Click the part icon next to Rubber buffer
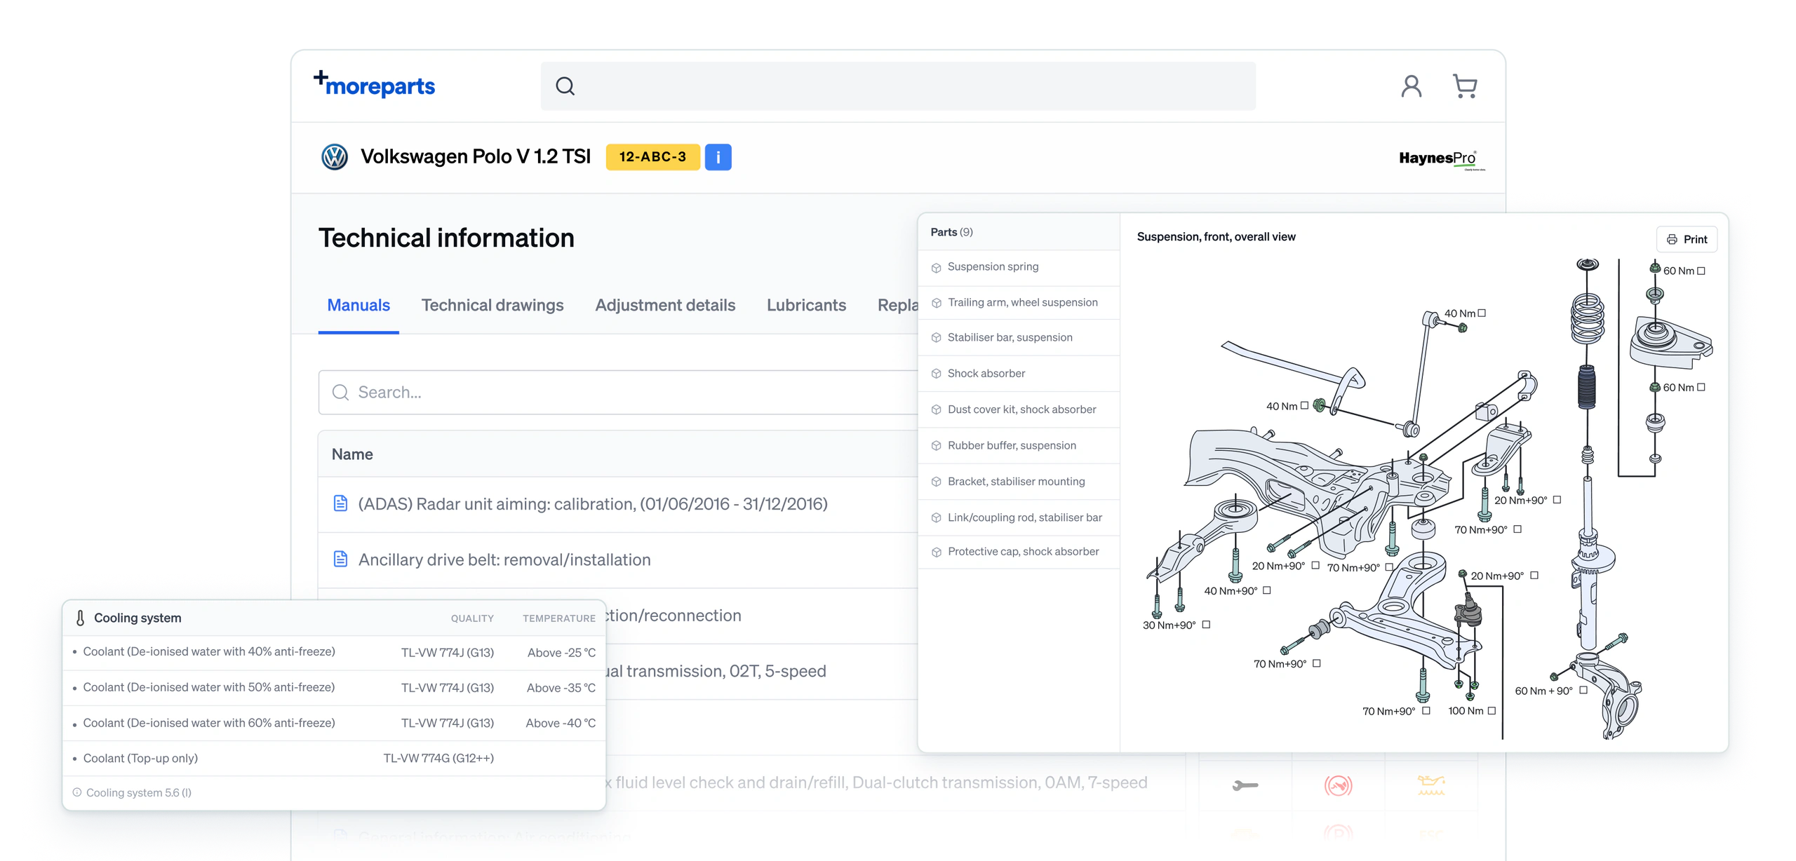The image size is (1796, 861). tap(936, 446)
